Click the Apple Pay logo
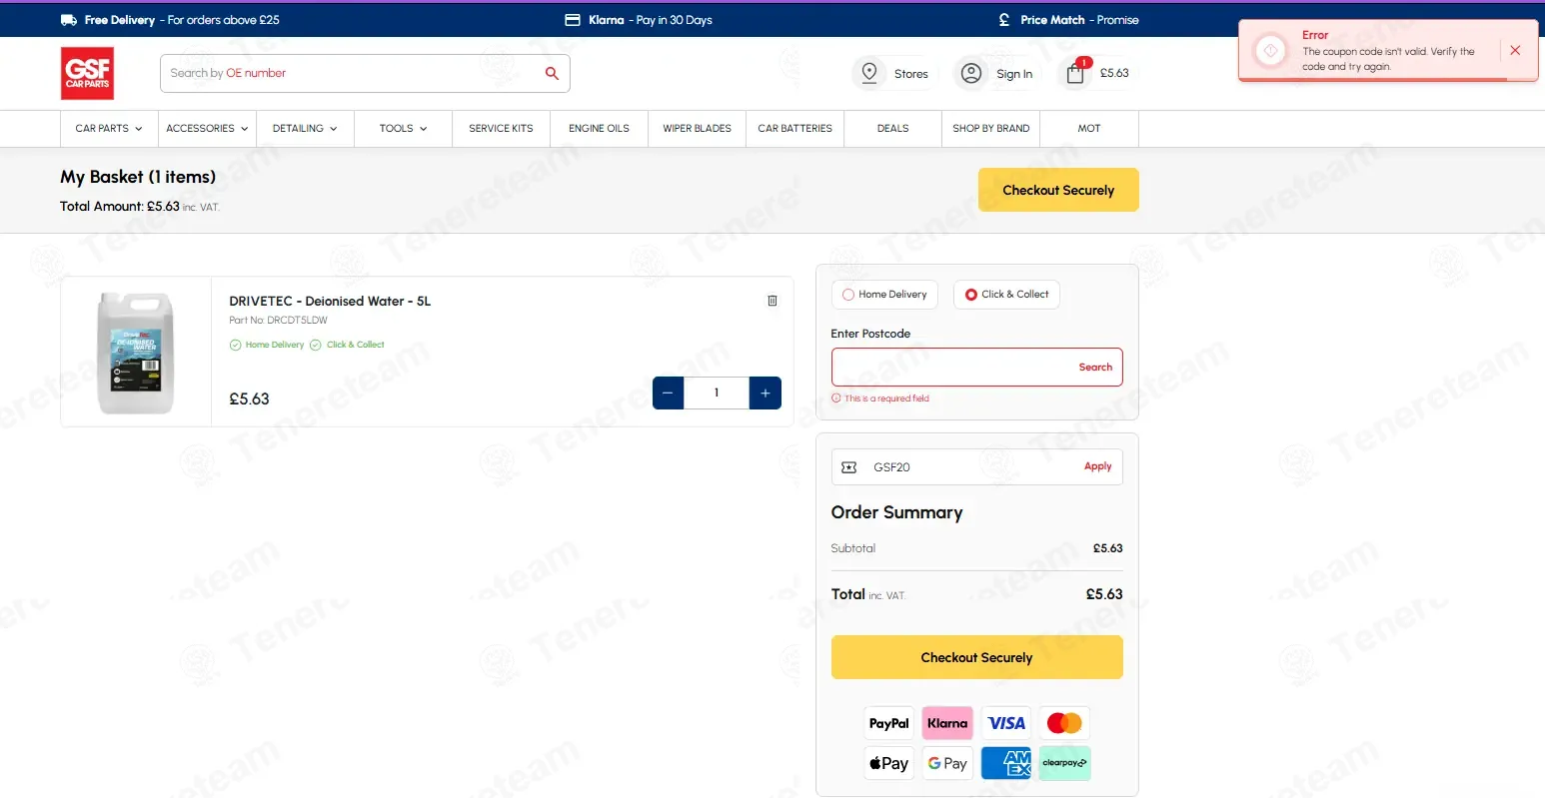The height and width of the screenshot is (798, 1545). (x=888, y=763)
